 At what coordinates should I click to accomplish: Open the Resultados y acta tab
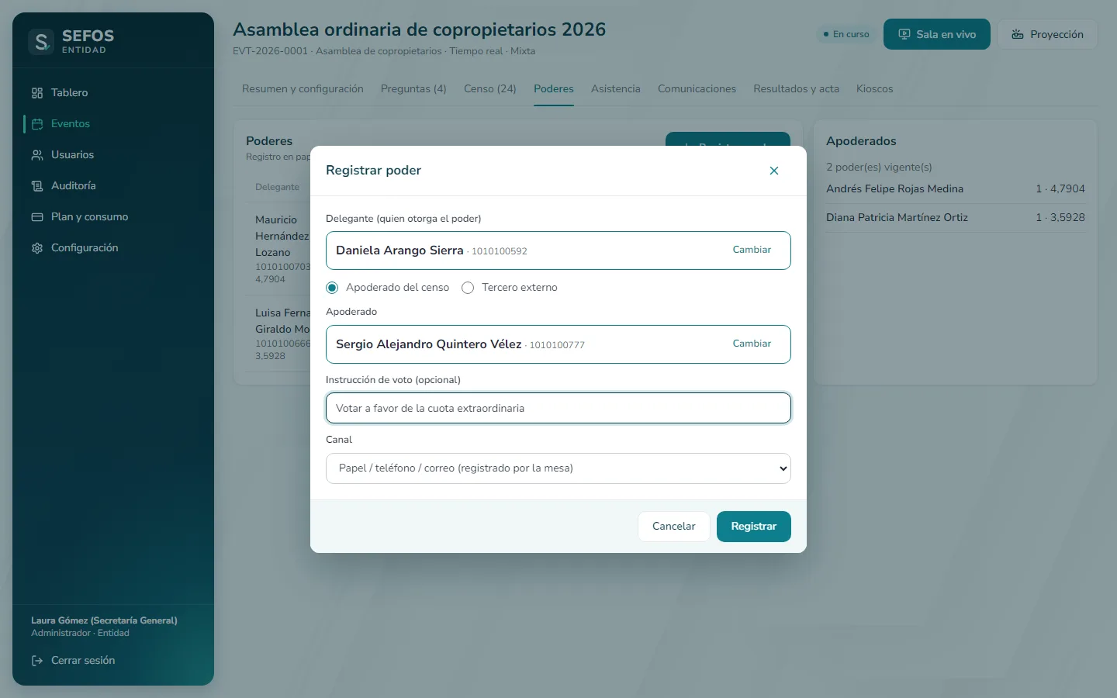(x=796, y=89)
